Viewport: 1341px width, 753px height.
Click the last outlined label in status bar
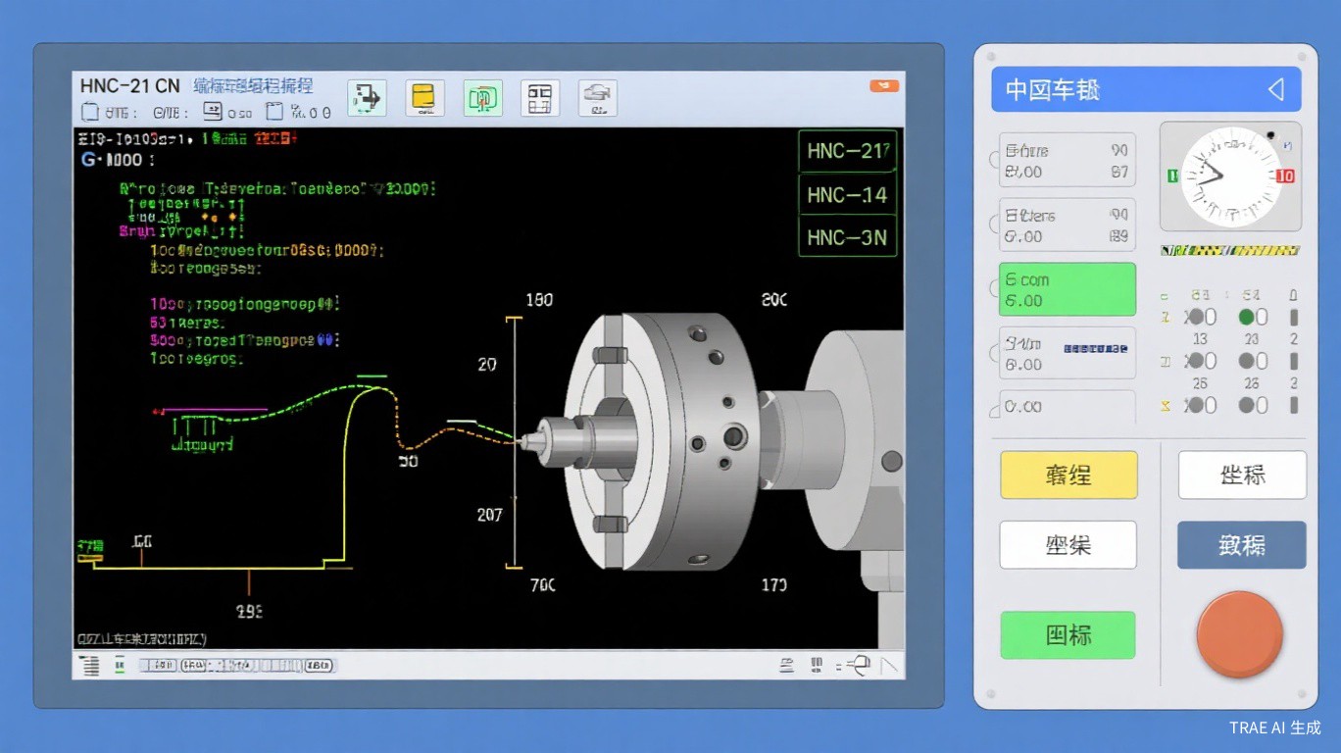[319, 666]
